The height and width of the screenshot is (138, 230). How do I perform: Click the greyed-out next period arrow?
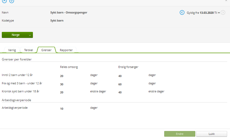(223, 12)
